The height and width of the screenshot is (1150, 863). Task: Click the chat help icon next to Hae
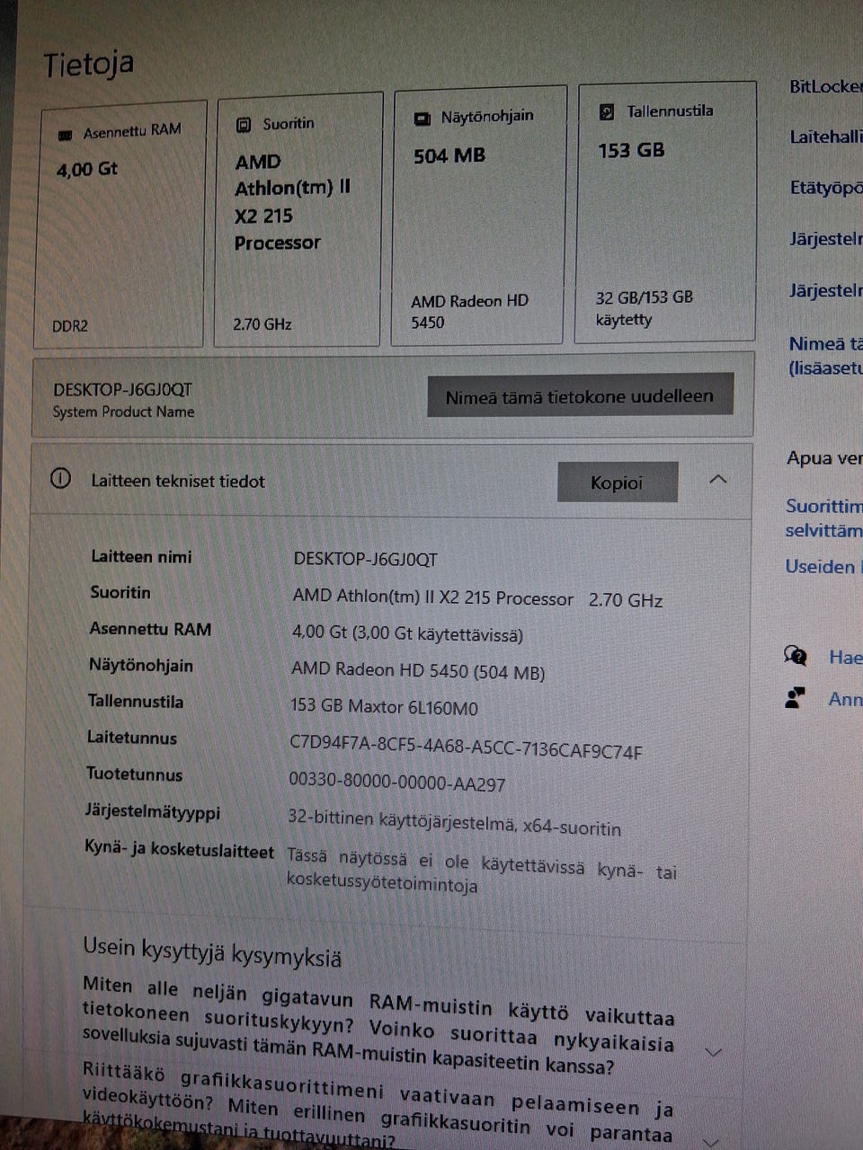(x=795, y=655)
